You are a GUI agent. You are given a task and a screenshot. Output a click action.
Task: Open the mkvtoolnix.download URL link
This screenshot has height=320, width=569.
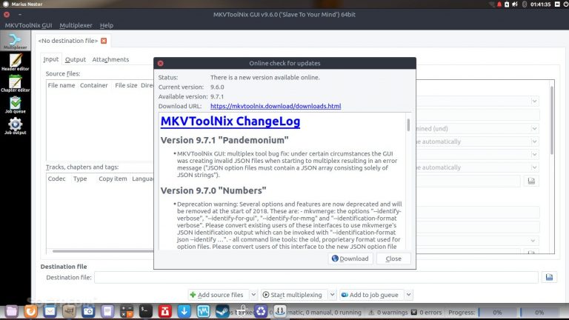click(276, 106)
